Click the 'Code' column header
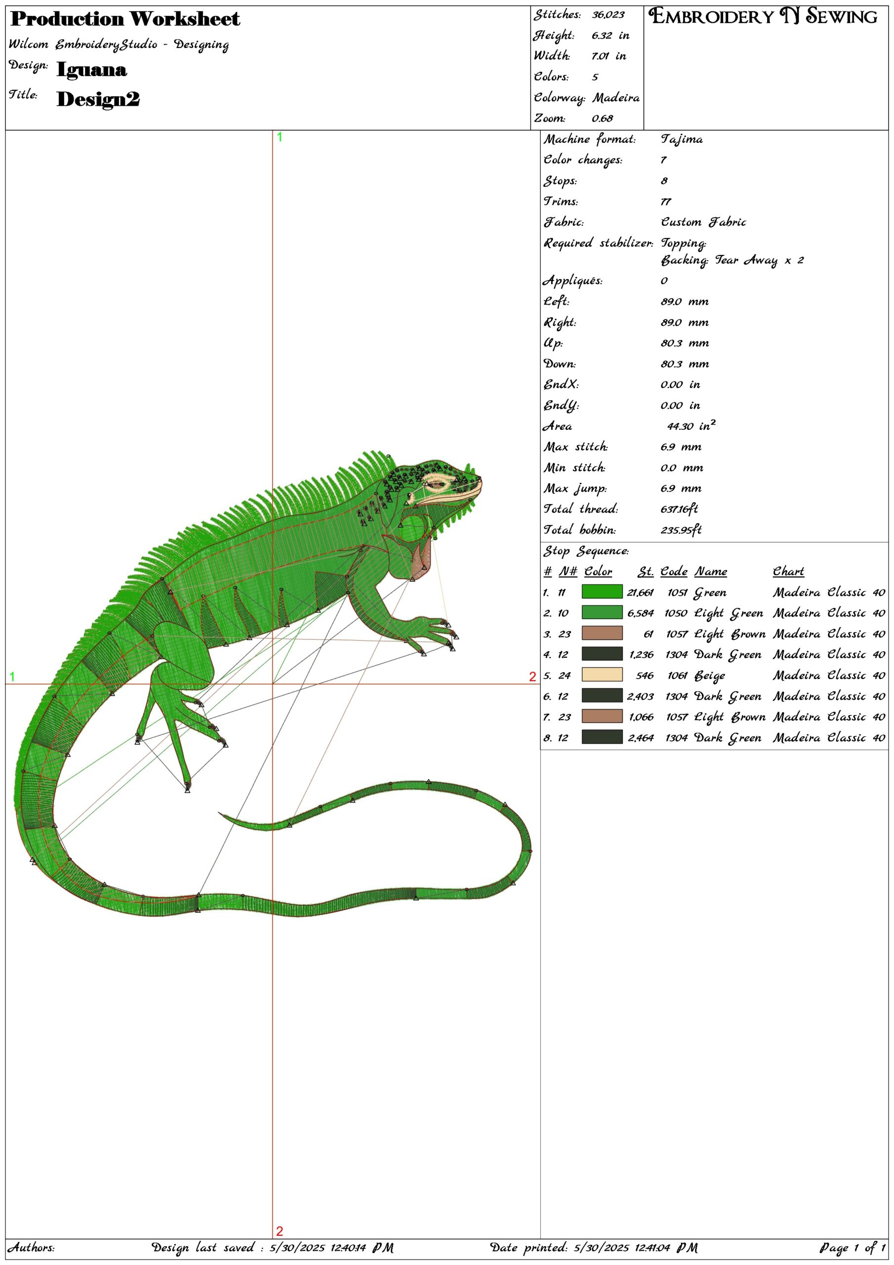Image resolution: width=894 pixels, height=1265 pixels. tap(674, 571)
